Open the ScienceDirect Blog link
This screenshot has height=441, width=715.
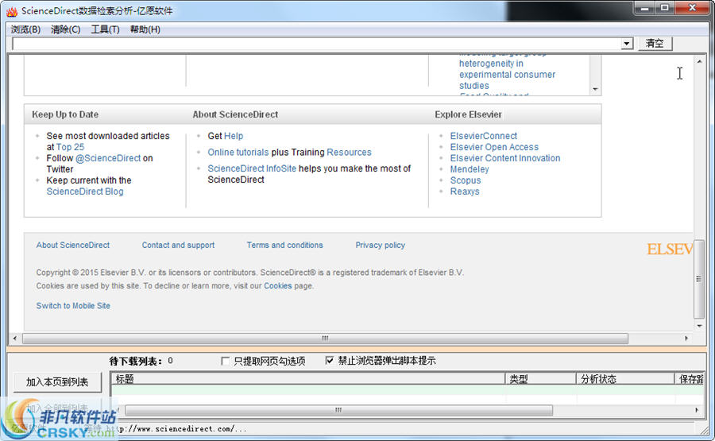85,191
